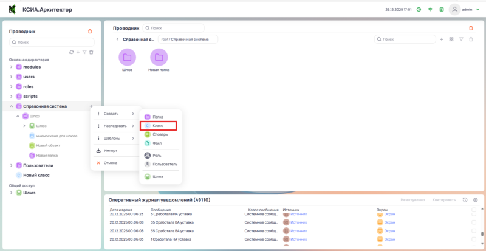Open the Новая папка folder thumbnail
The image size is (486, 251).
coord(159,58)
